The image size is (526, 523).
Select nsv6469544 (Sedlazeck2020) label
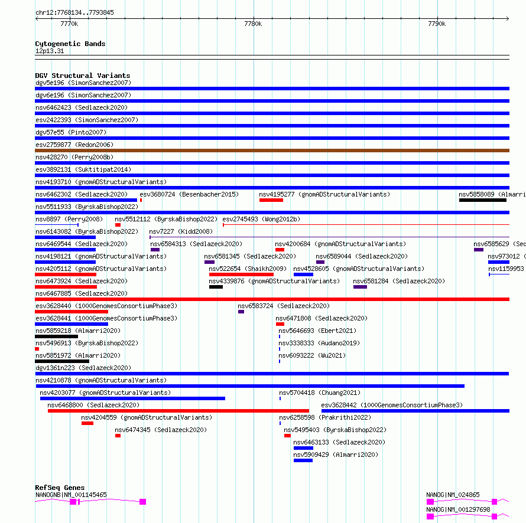click(82, 244)
